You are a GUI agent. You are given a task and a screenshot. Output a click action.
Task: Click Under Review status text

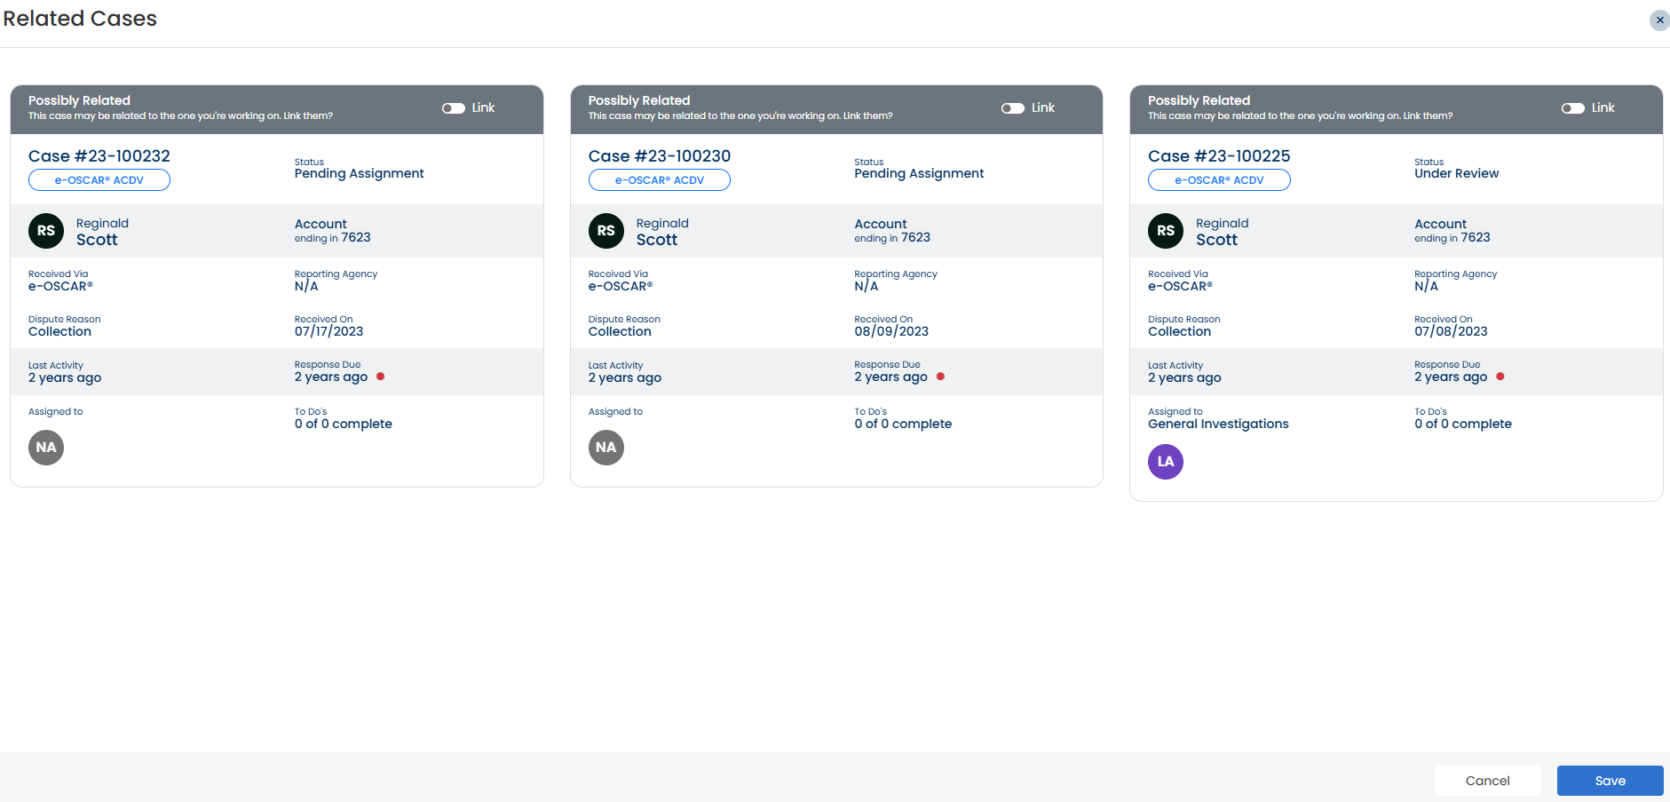[1456, 174]
